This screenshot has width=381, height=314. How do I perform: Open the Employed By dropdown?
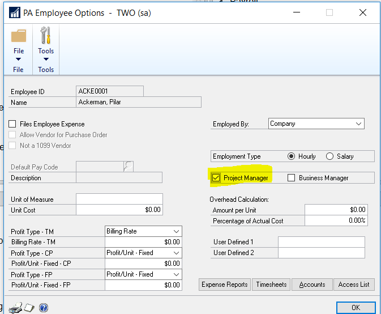tap(358, 124)
